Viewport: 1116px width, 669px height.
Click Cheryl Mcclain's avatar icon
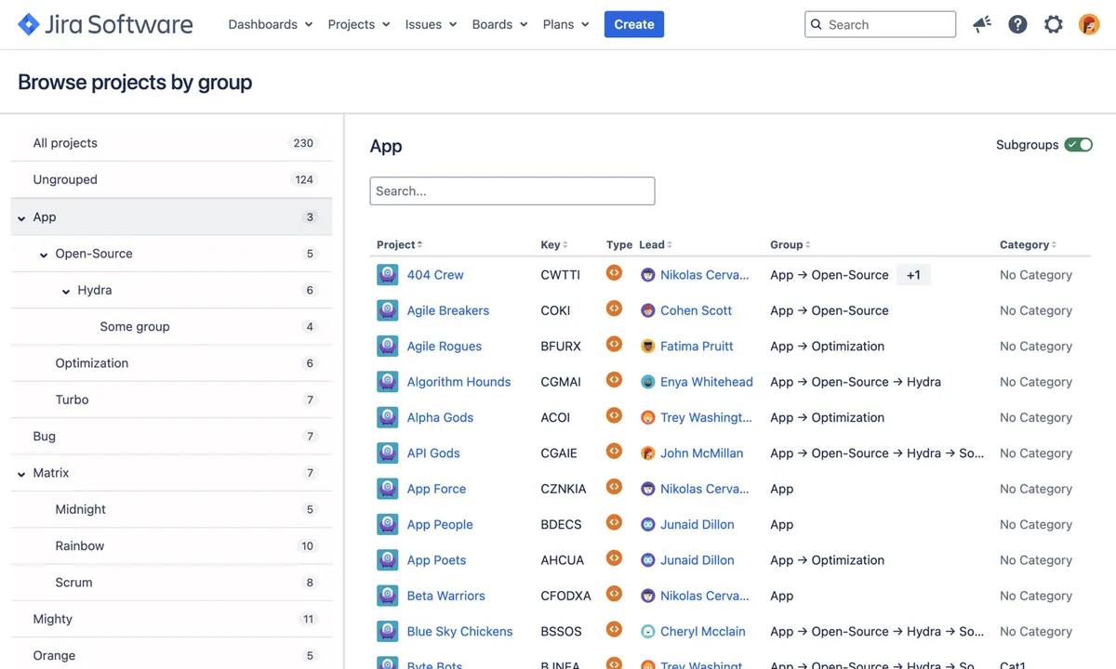(x=648, y=632)
